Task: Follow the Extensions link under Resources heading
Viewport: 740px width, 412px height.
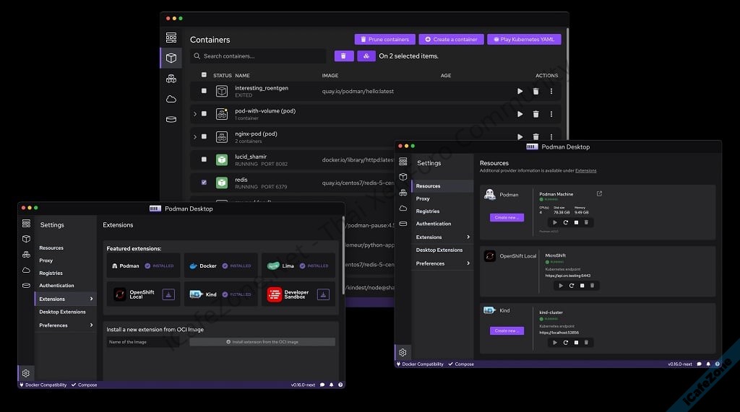Action: click(x=585, y=171)
